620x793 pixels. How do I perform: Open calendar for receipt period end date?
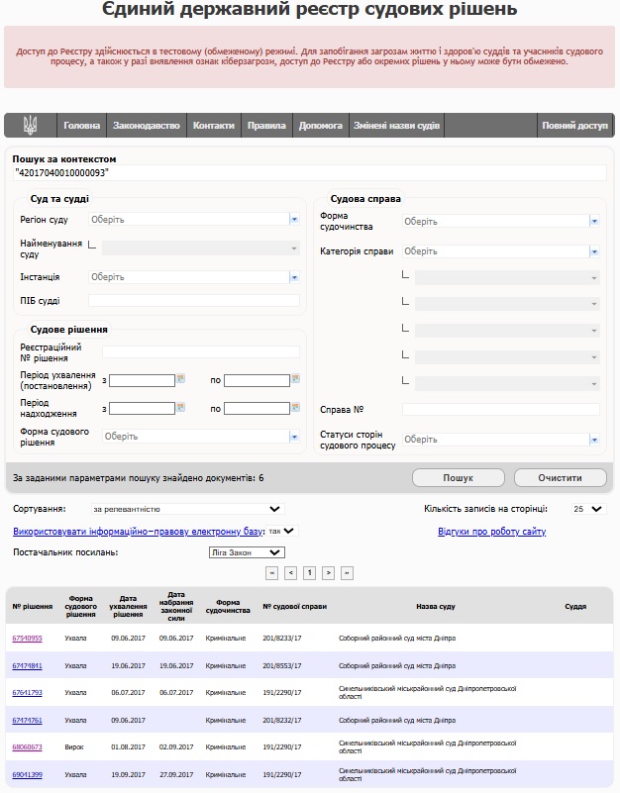pyautogui.click(x=295, y=407)
